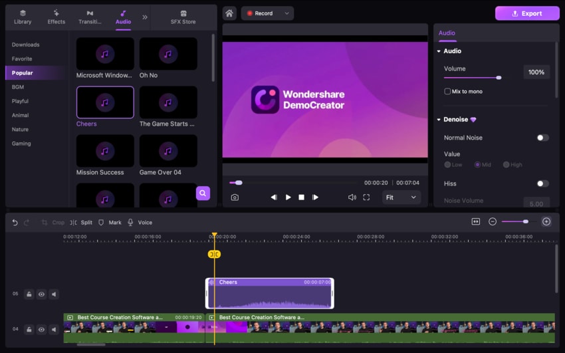Select Low denoise value
The image size is (565, 353).
point(447,165)
